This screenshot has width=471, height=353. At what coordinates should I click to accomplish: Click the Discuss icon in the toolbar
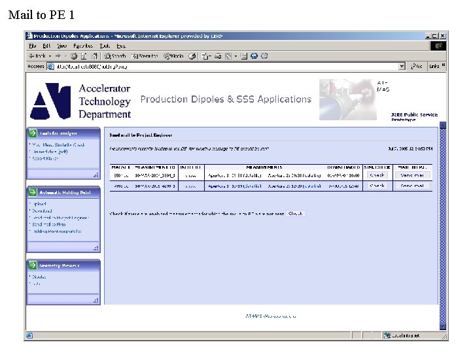(x=244, y=56)
